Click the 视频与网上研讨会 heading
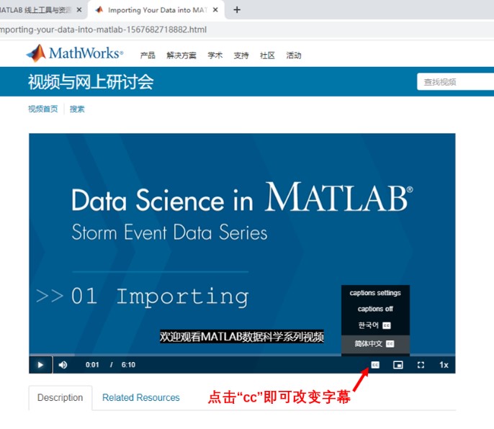The width and height of the screenshot is (494, 429). point(91,82)
